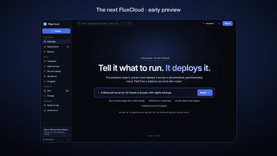The image size is (277, 156).
Task: Click the Deployments count badge
Action: click(68, 47)
